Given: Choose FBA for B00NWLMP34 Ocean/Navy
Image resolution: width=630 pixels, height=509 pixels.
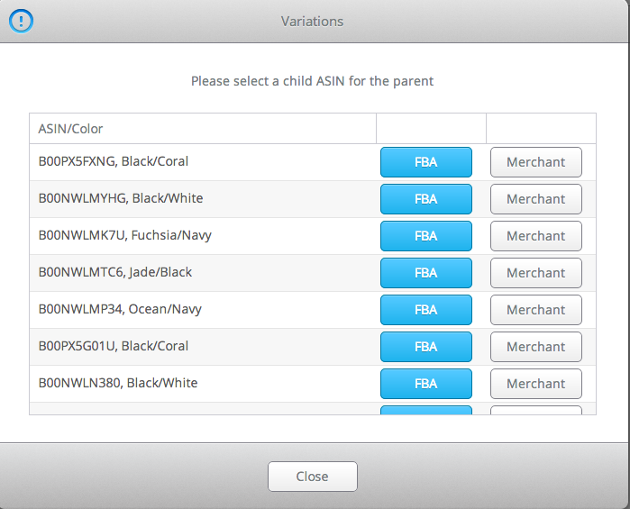Looking at the screenshot, I should 426,310.
